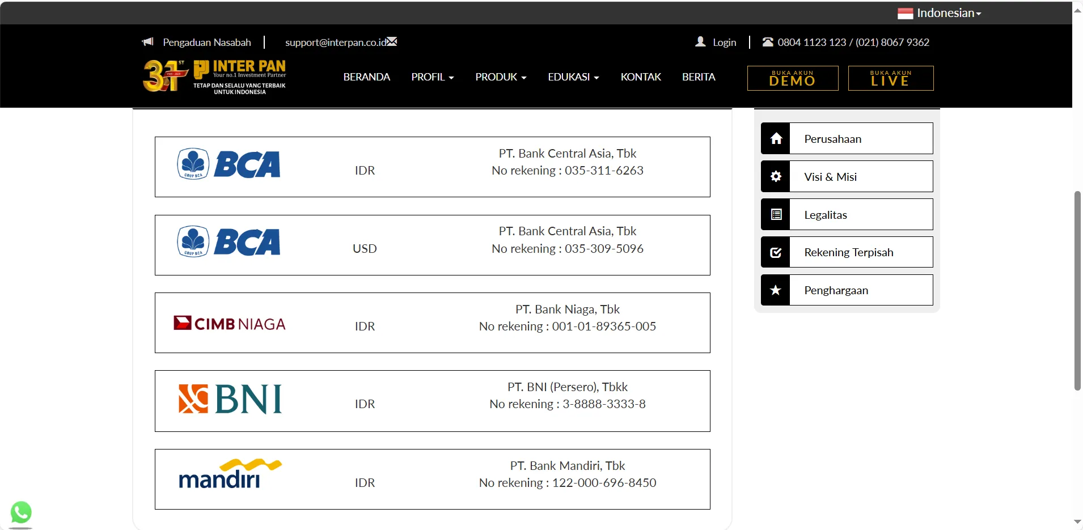Click the phone number 0804 1123 123
This screenshot has height=530, width=1083.
click(x=812, y=43)
